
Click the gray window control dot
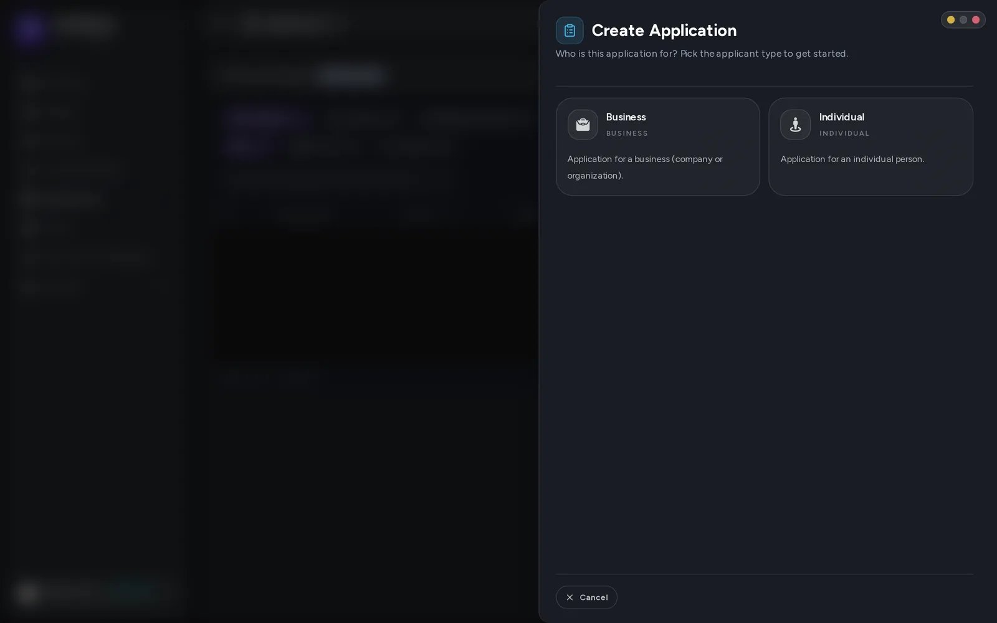pyautogui.click(x=963, y=20)
